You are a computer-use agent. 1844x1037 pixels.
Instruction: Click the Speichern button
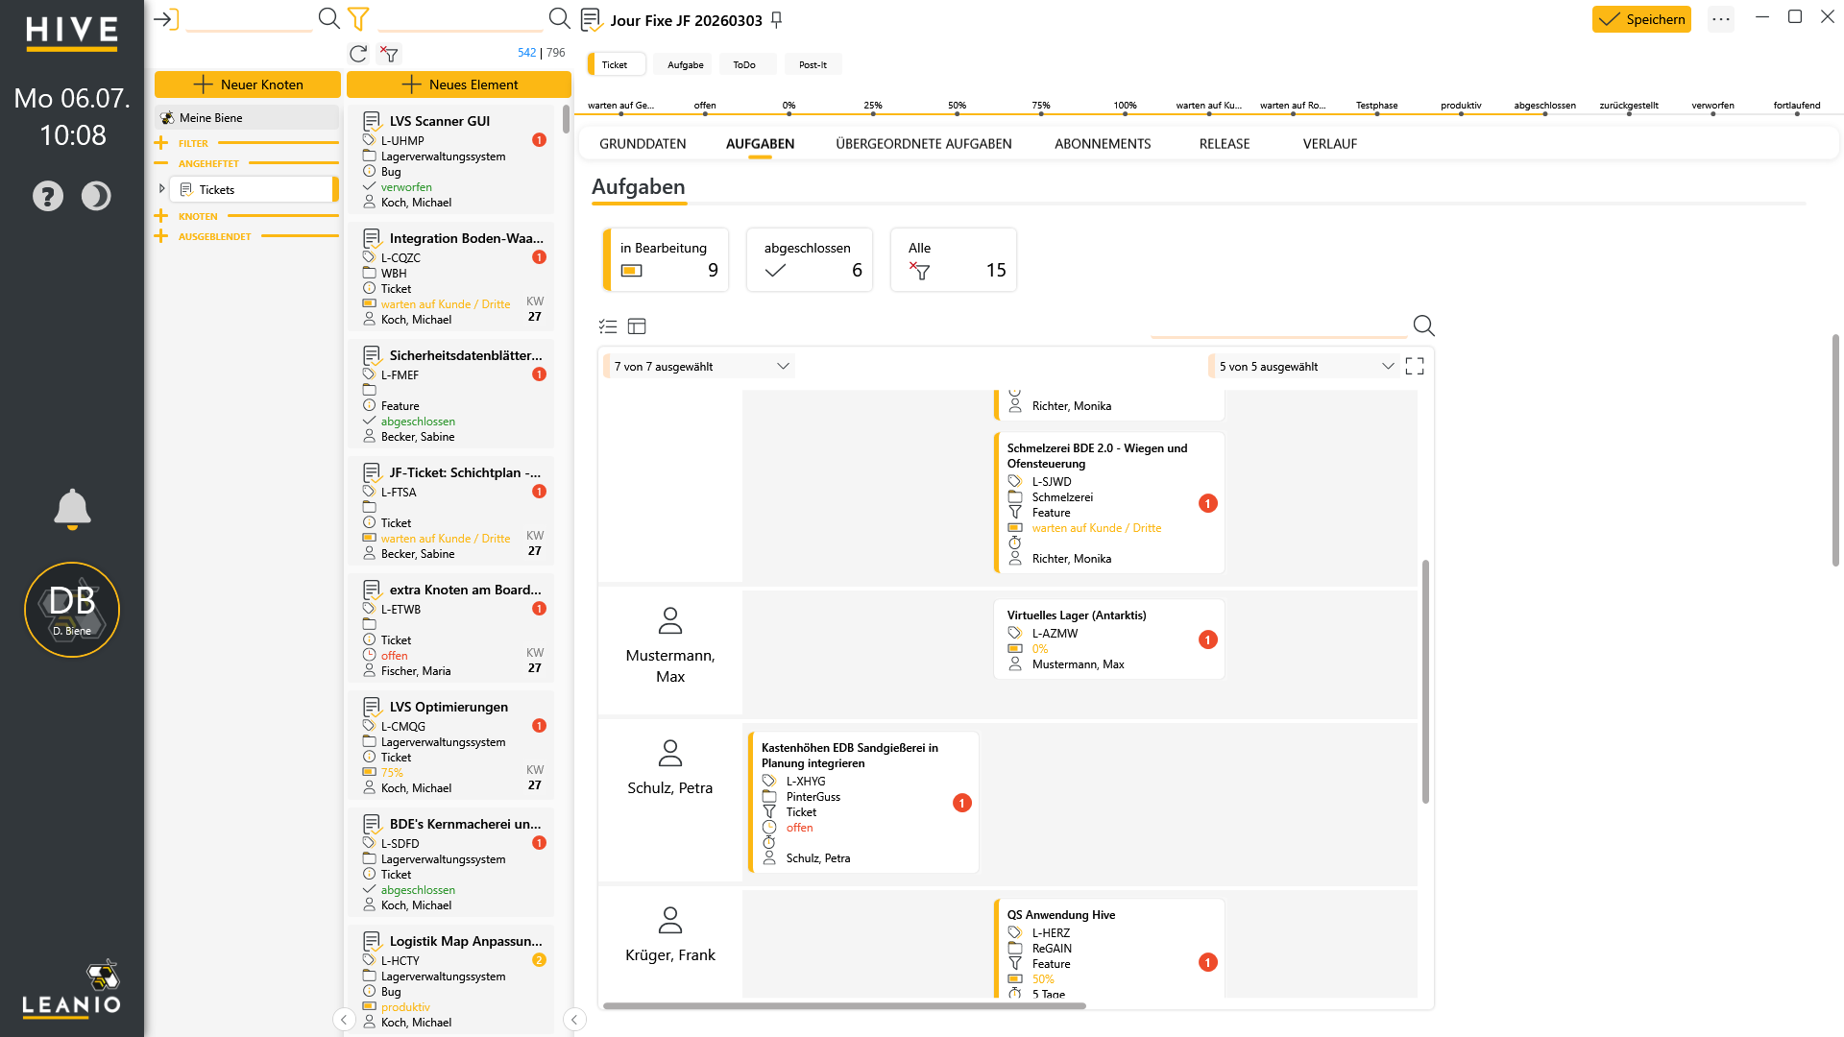point(1641,19)
